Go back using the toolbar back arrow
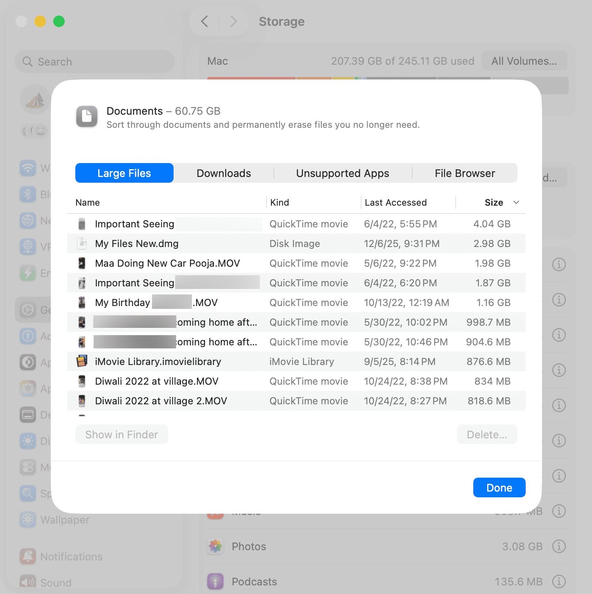The height and width of the screenshot is (594, 592). click(205, 21)
